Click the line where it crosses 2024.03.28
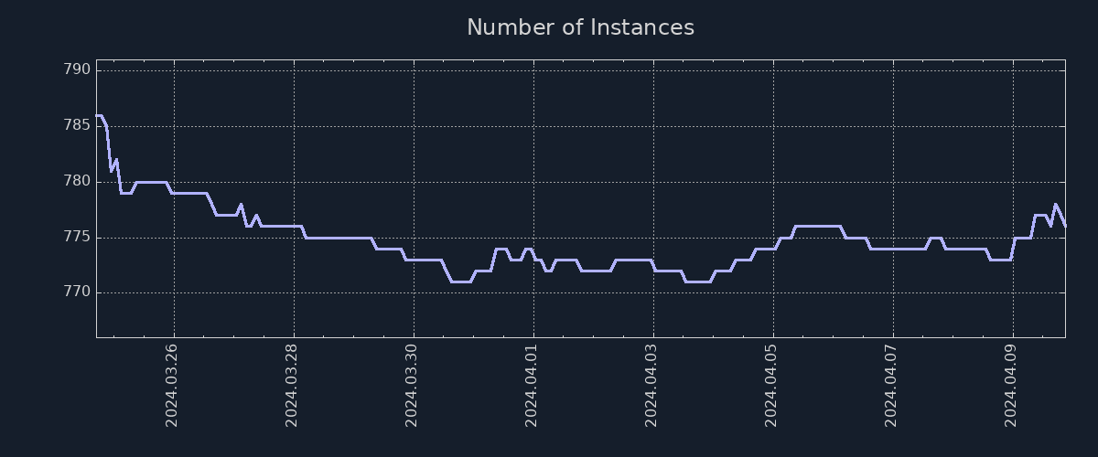 pyautogui.click(x=294, y=226)
